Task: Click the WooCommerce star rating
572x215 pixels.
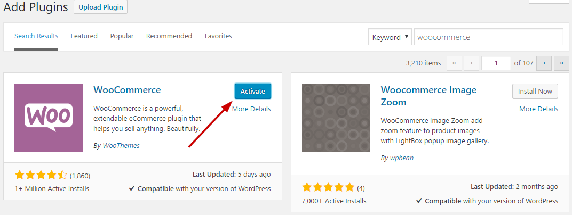Action: (41, 176)
